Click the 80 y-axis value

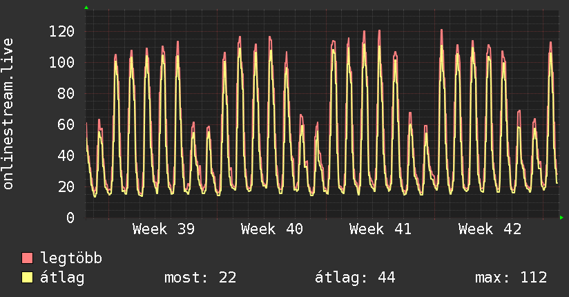click(66, 94)
